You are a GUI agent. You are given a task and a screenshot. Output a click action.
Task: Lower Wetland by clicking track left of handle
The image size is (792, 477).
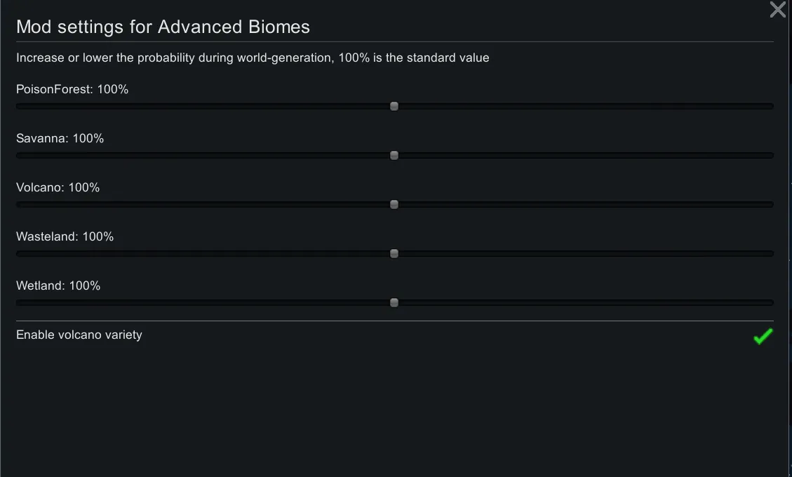click(203, 303)
